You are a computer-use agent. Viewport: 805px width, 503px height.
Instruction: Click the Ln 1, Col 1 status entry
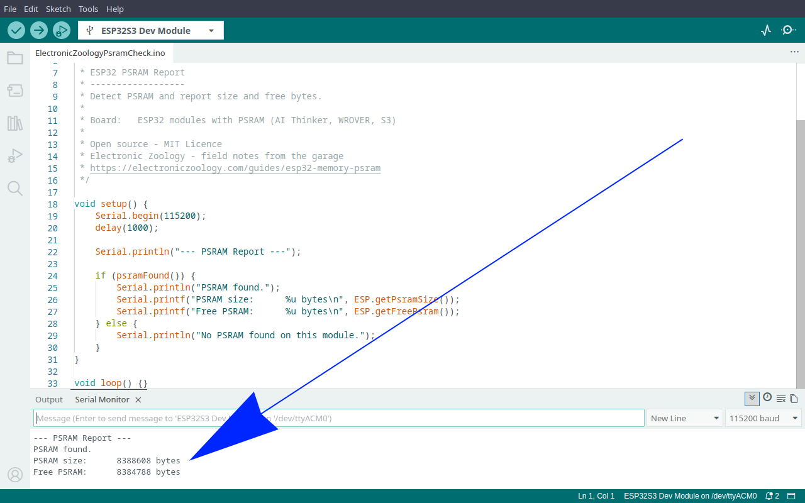coord(596,496)
